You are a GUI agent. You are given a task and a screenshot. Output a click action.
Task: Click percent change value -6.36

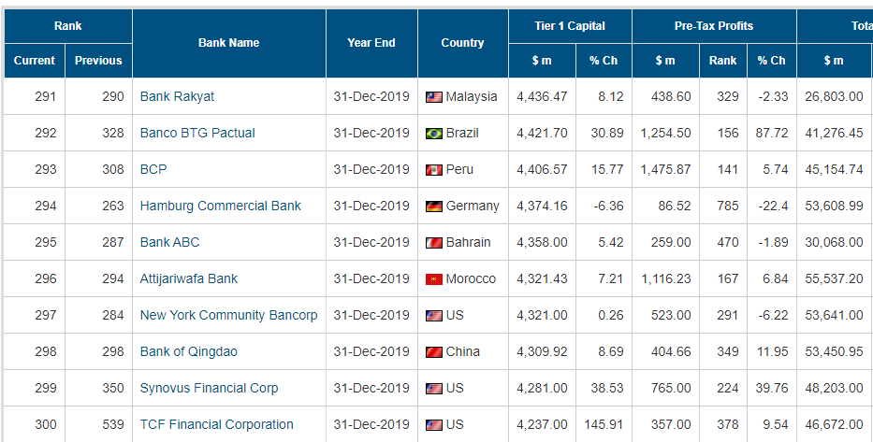point(608,206)
